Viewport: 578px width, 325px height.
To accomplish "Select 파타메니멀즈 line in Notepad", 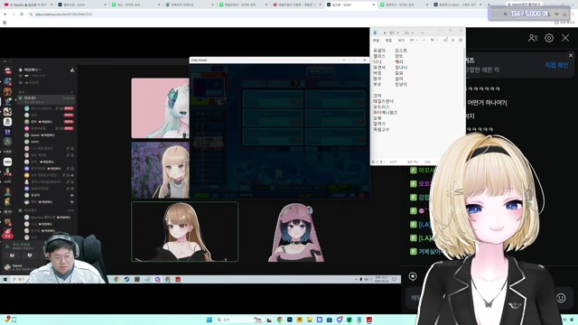I will point(386,112).
